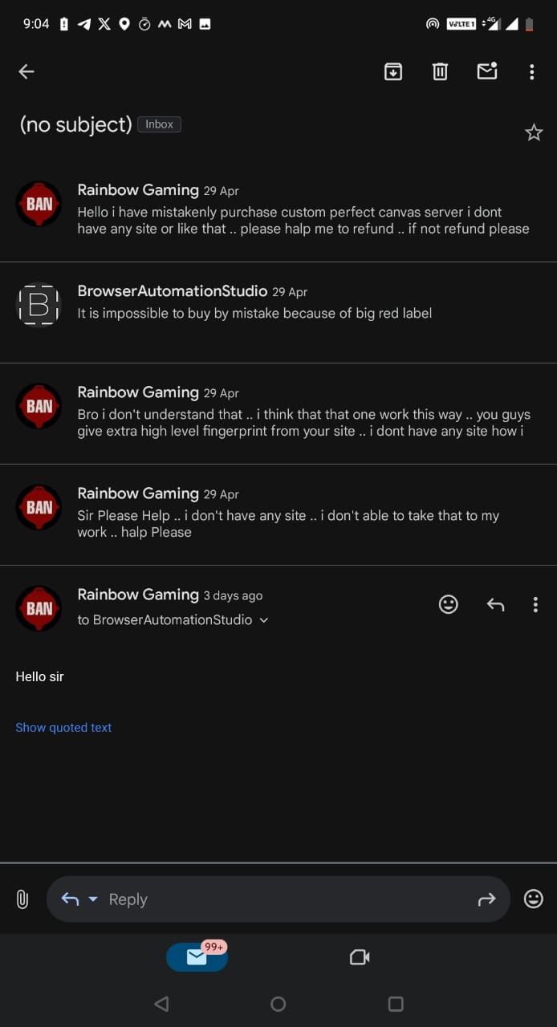Switch to the Mail tab
The width and height of the screenshot is (557, 1027).
[x=197, y=957]
